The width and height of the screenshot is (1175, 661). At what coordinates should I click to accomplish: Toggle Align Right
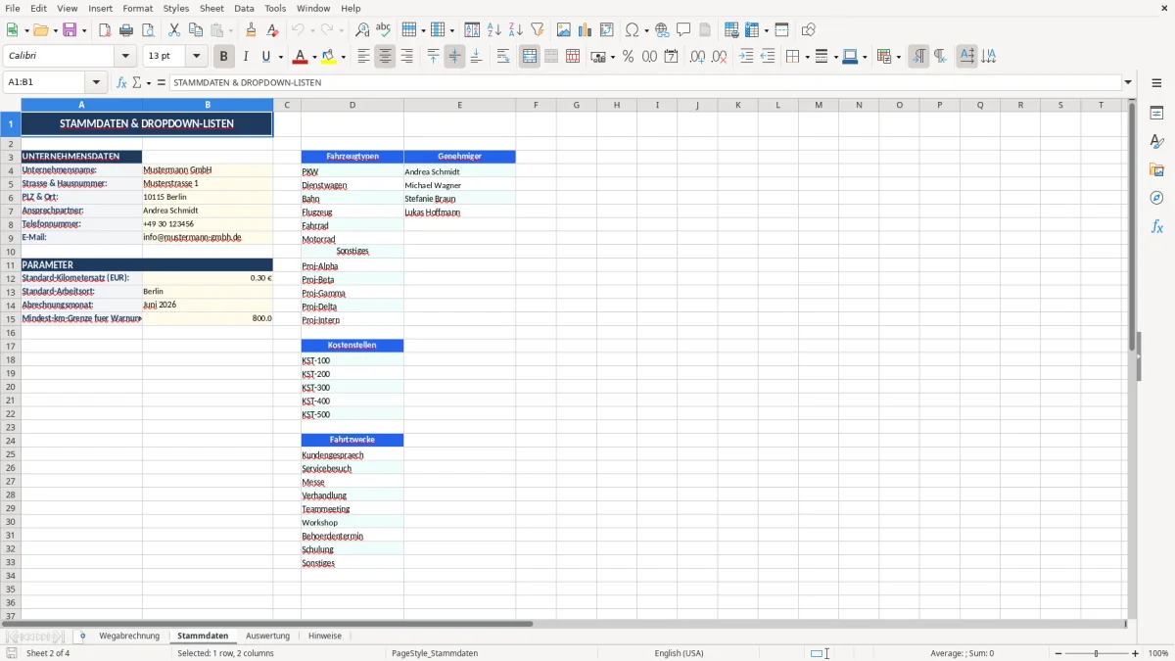click(x=406, y=57)
